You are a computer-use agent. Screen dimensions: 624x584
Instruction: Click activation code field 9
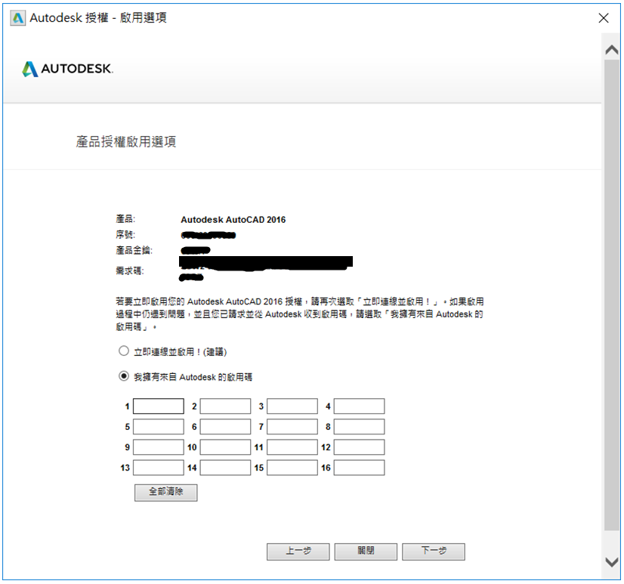tap(159, 447)
